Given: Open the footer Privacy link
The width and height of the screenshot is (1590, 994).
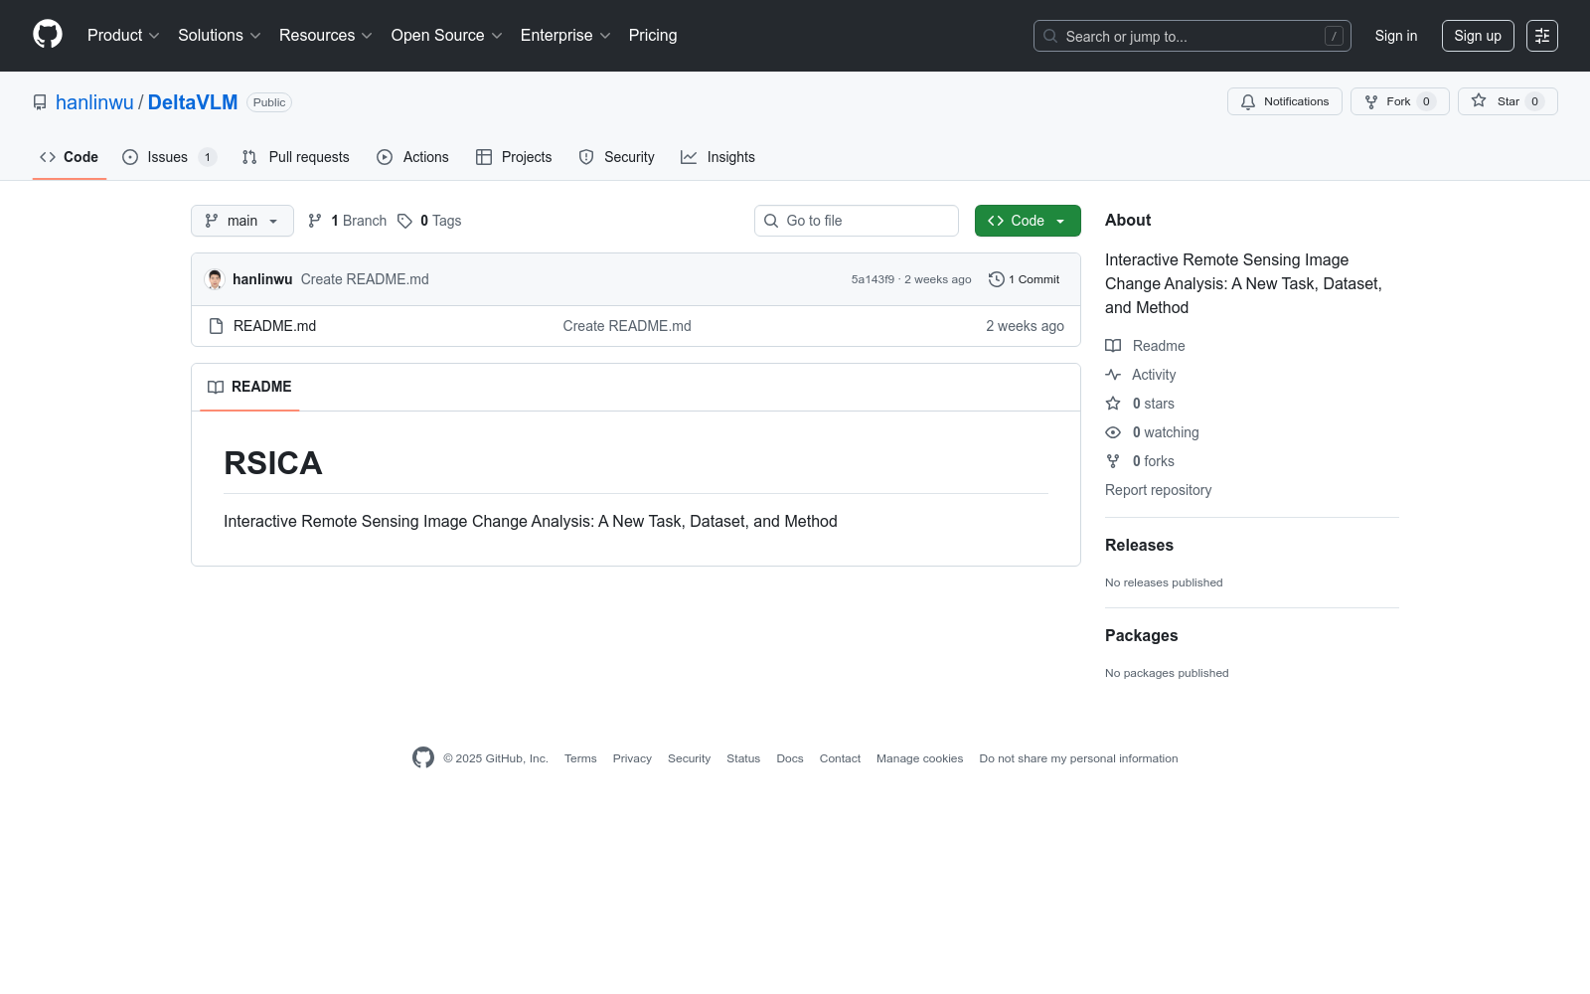Looking at the screenshot, I should click(x=632, y=758).
